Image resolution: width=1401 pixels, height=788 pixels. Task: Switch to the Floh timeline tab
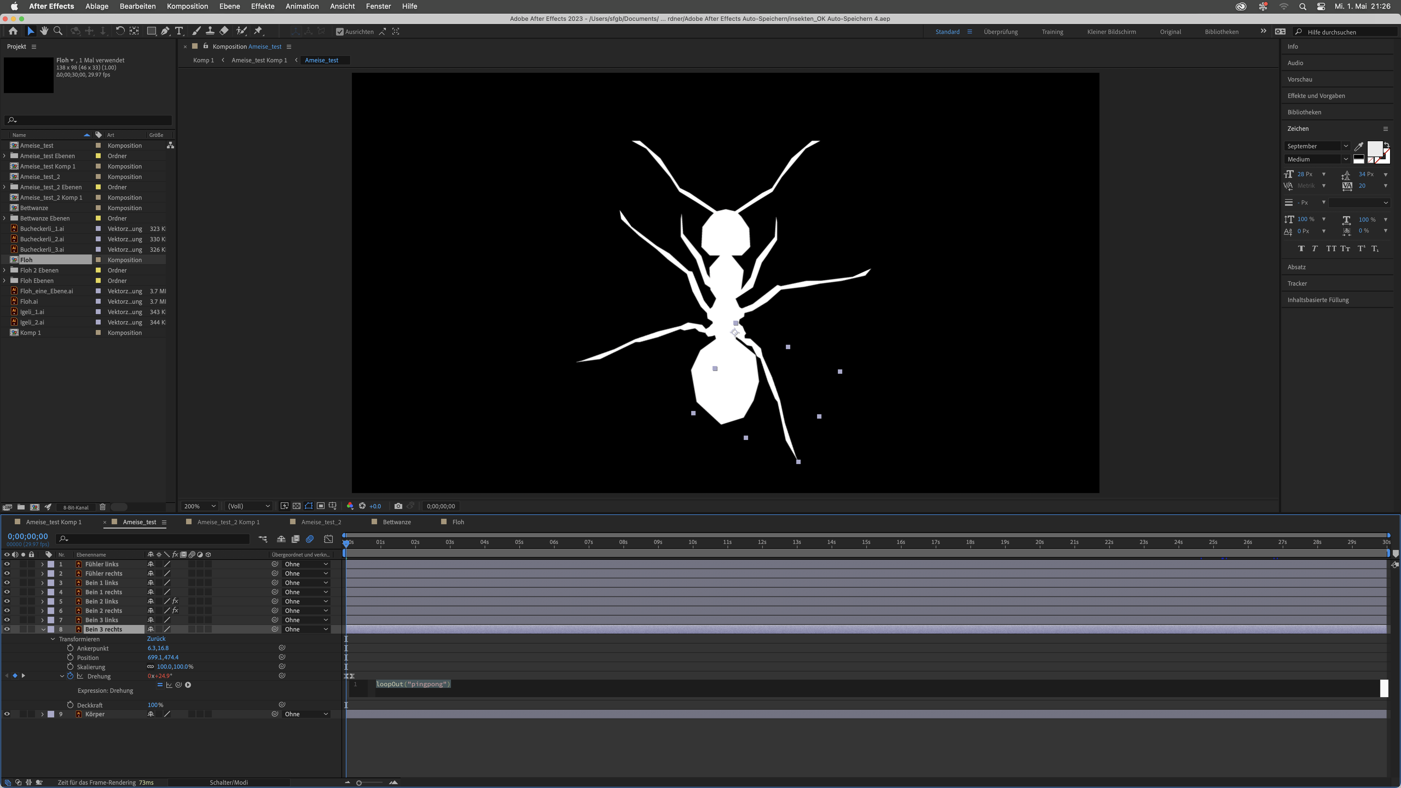click(x=458, y=522)
